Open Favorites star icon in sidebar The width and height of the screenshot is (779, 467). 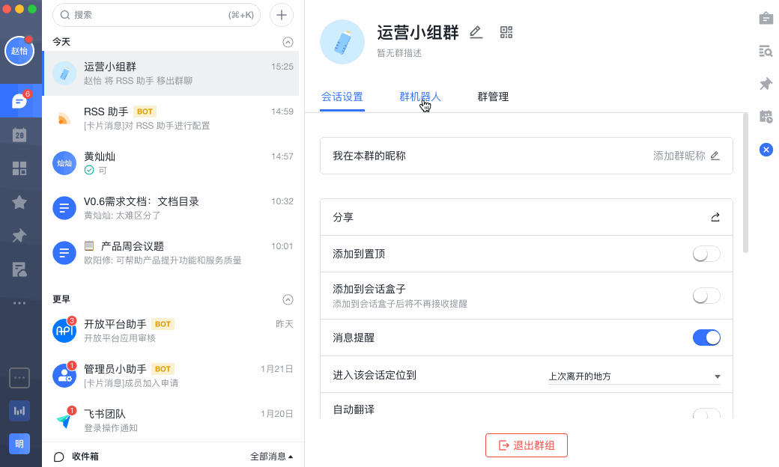19,202
